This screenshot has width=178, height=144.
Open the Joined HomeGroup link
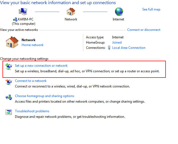coord(117,42)
